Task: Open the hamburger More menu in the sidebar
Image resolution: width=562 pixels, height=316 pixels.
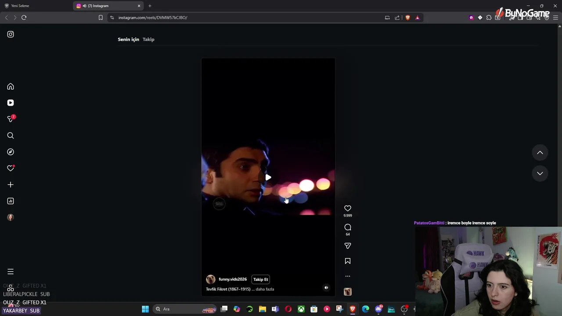Action: click(x=11, y=272)
